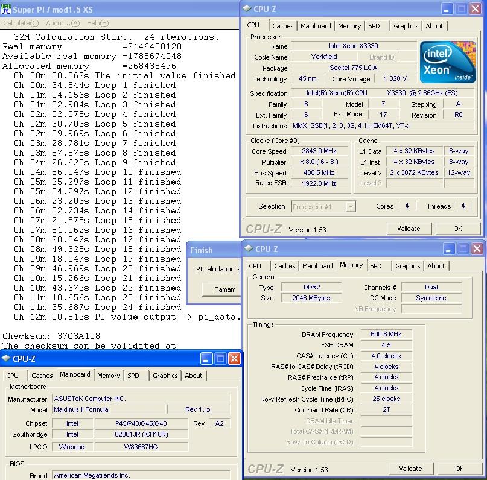Select Mainboard tab in Memory CPU-Z window
Viewport: 487px width, 480px height.
(x=317, y=266)
